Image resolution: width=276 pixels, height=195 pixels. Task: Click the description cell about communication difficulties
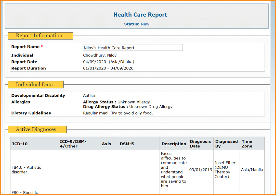(x=174, y=170)
